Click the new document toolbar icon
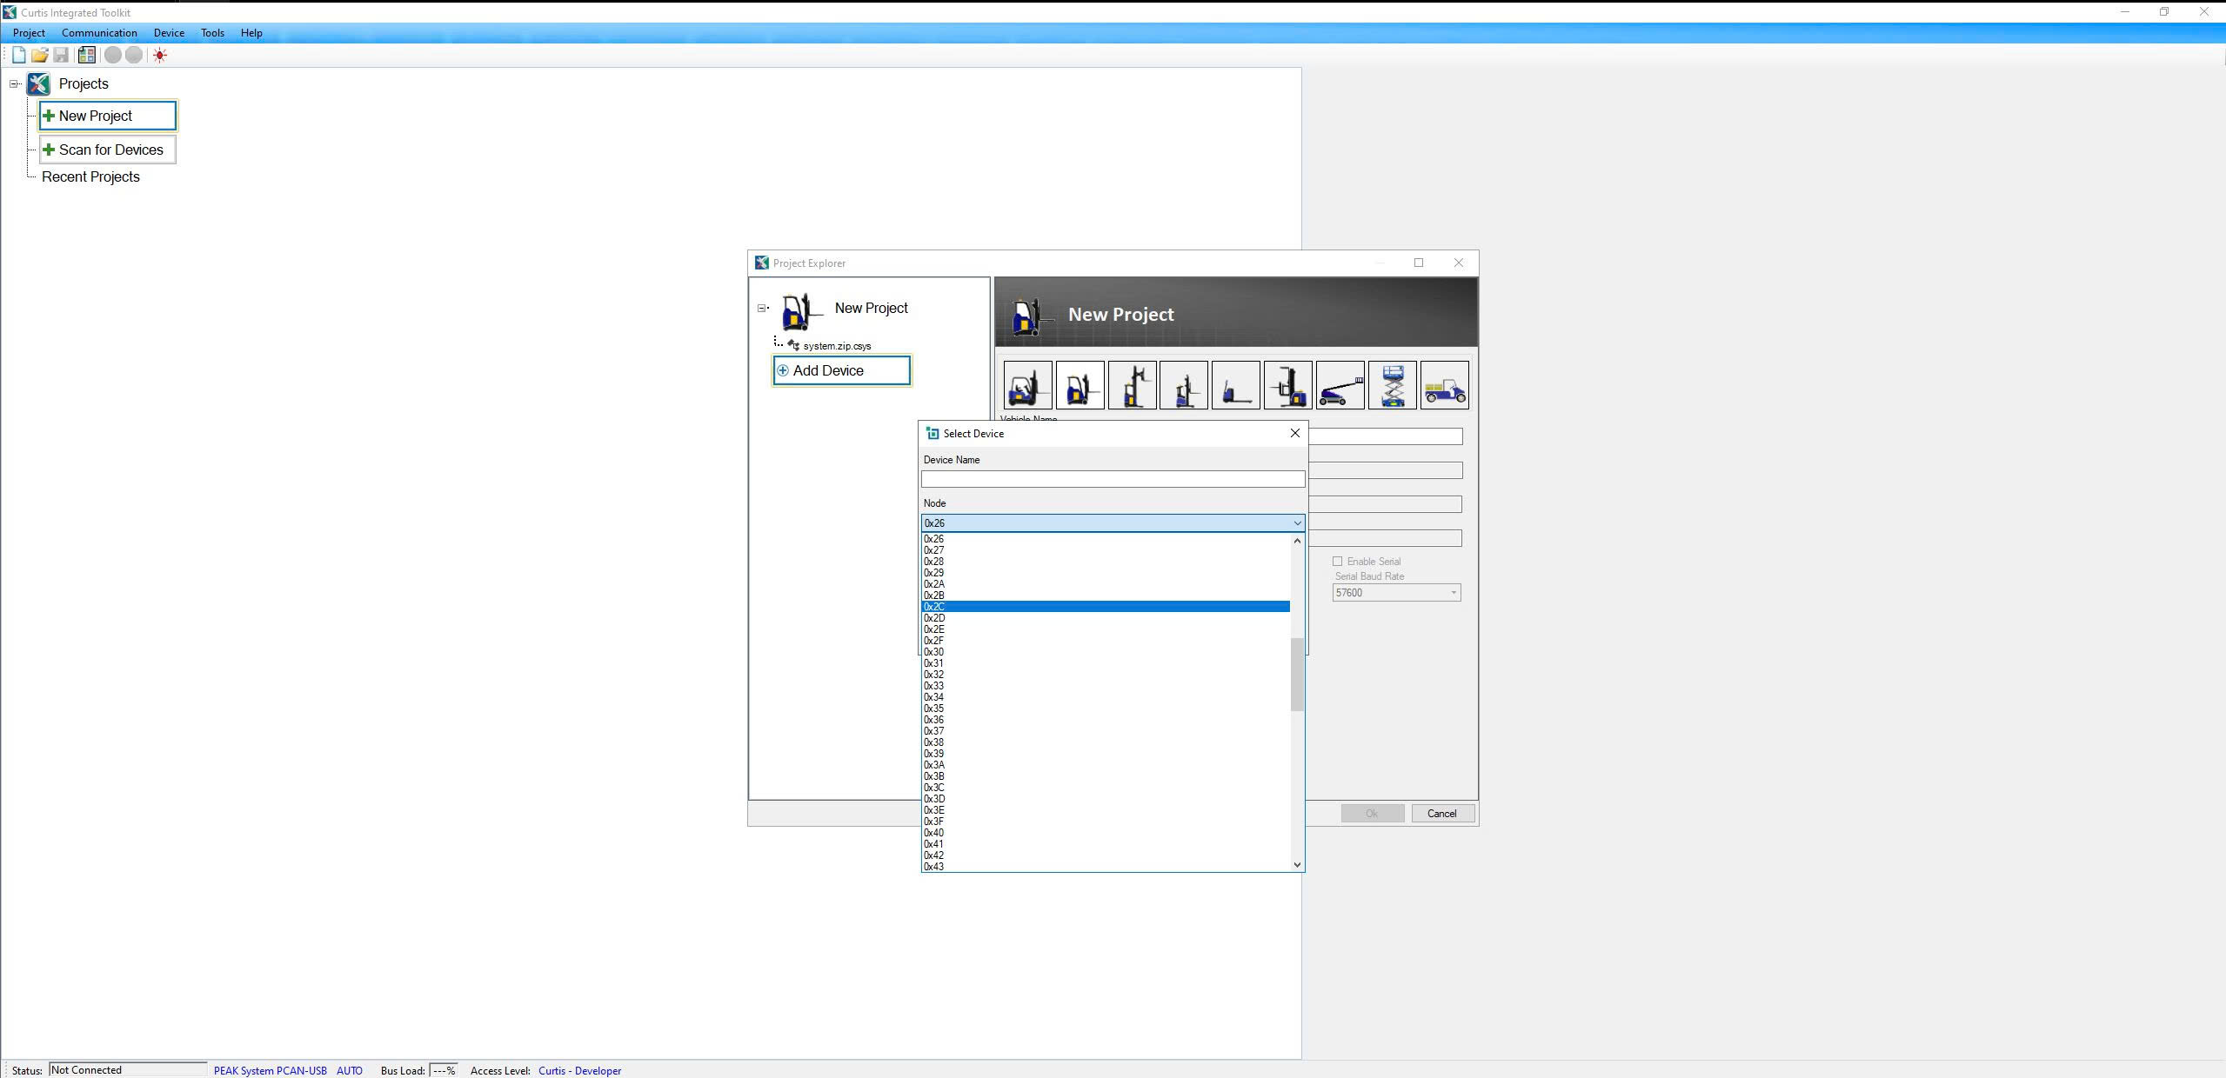This screenshot has height=1078, width=2226. click(x=18, y=55)
